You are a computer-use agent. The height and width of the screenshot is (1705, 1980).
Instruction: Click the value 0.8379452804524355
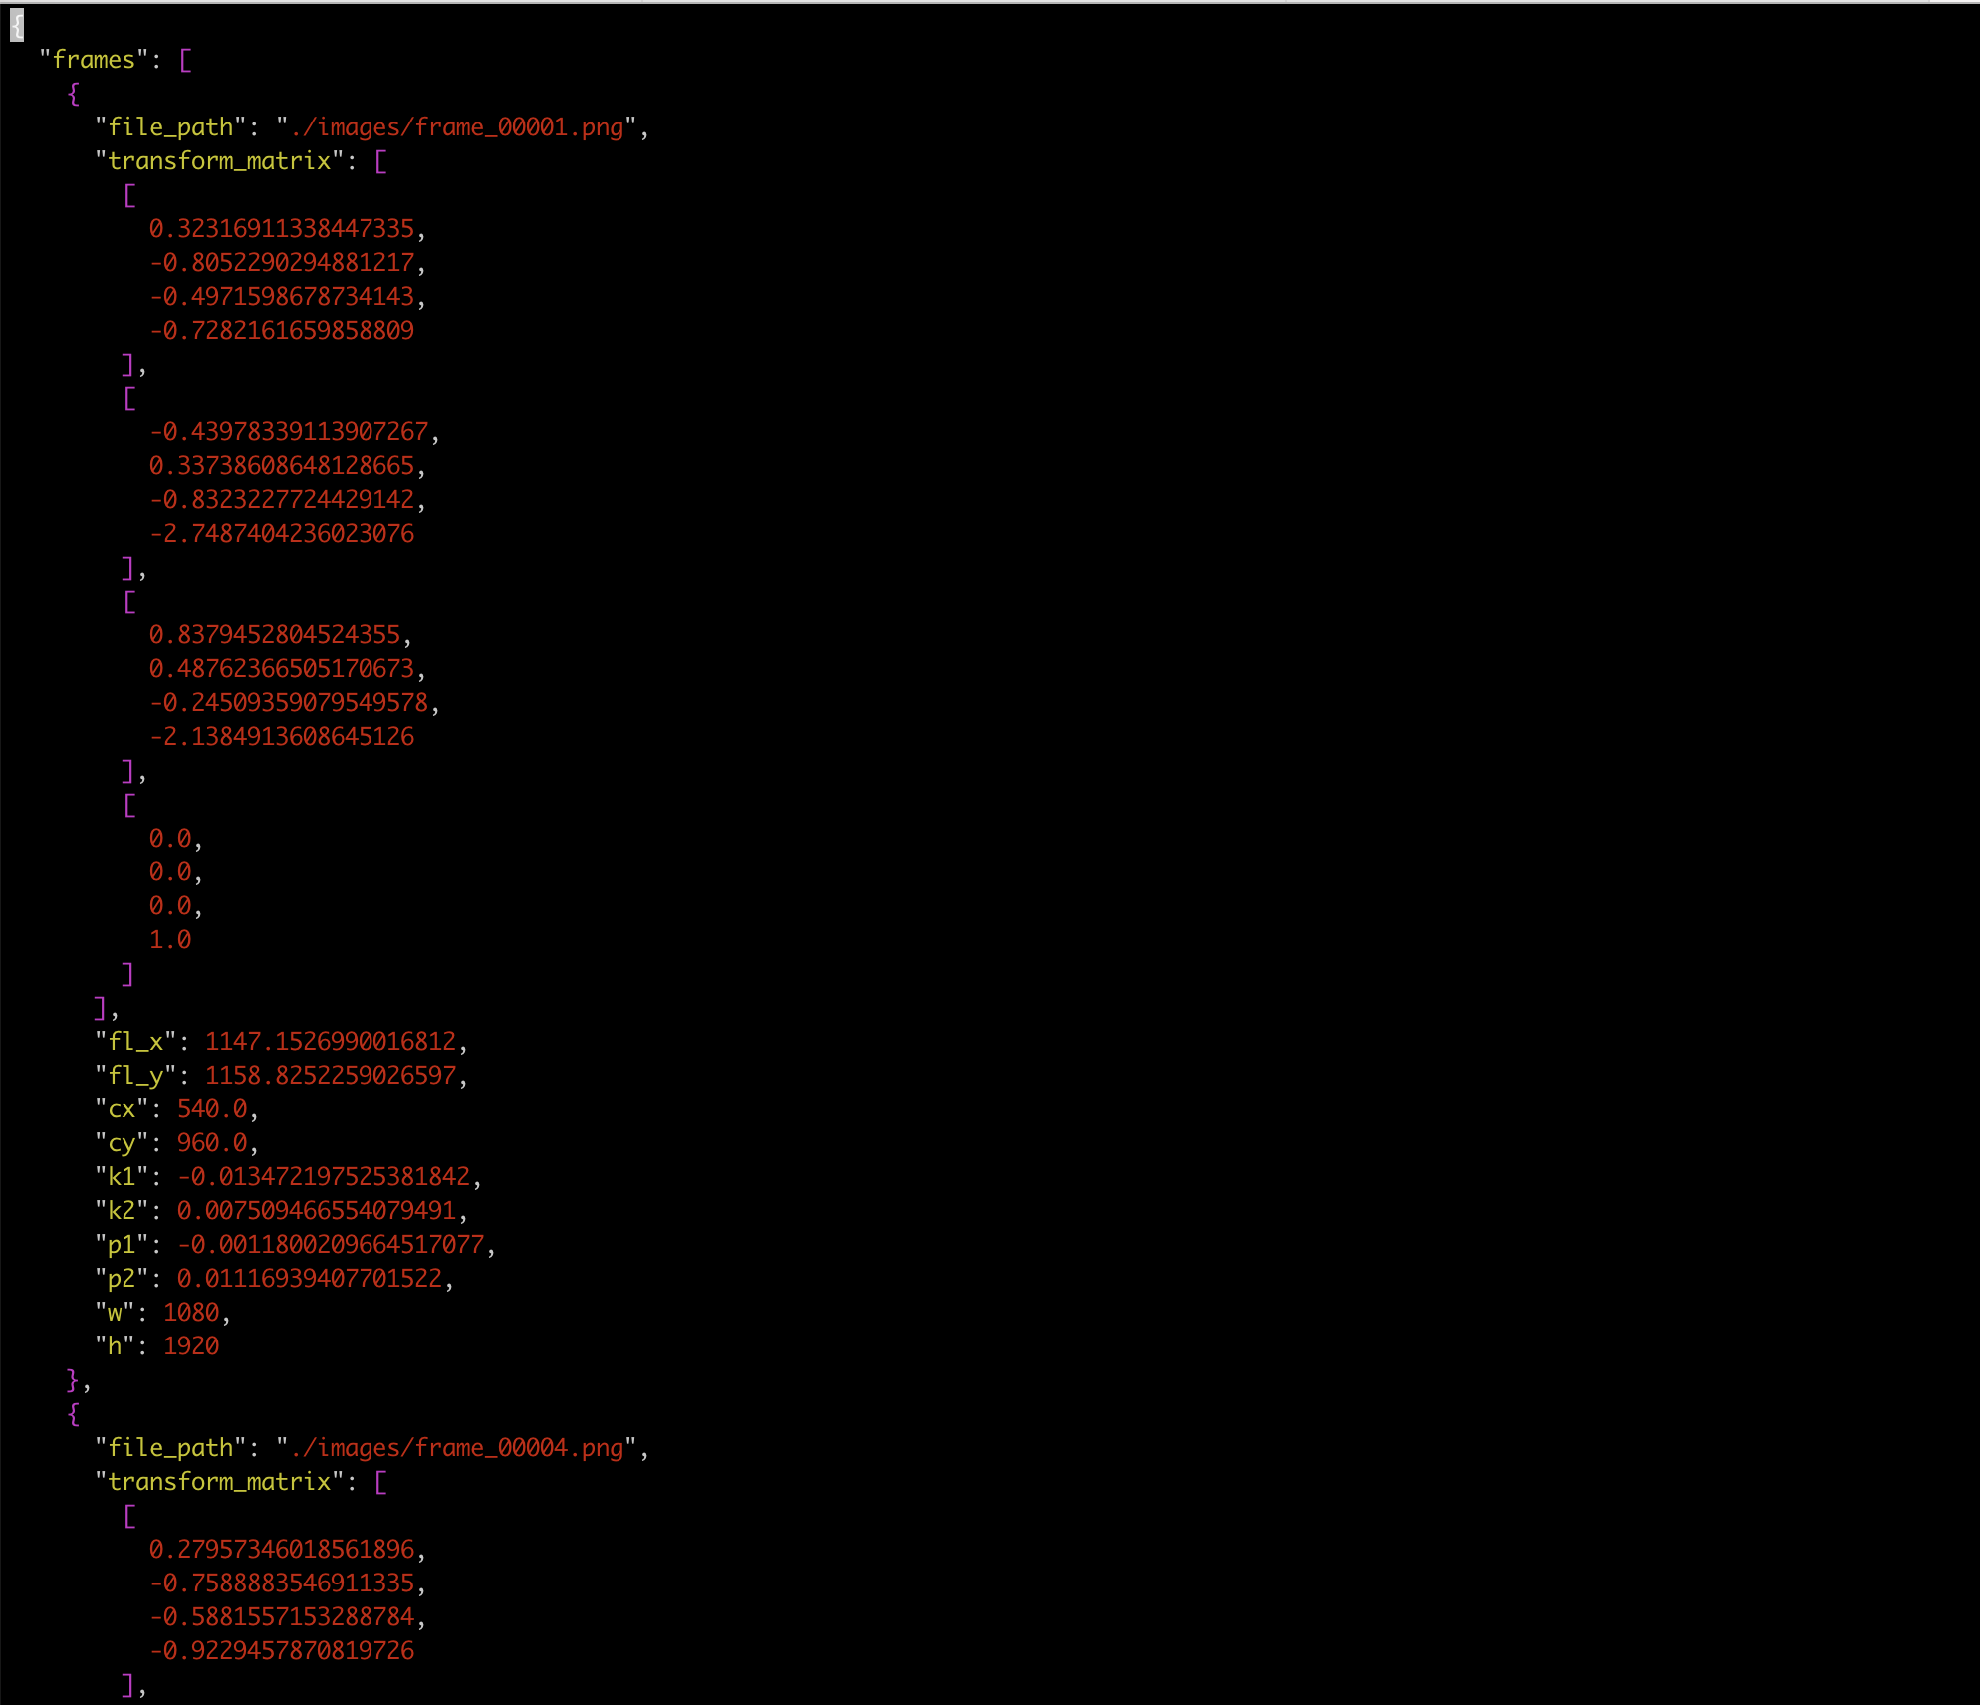pos(274,635)
